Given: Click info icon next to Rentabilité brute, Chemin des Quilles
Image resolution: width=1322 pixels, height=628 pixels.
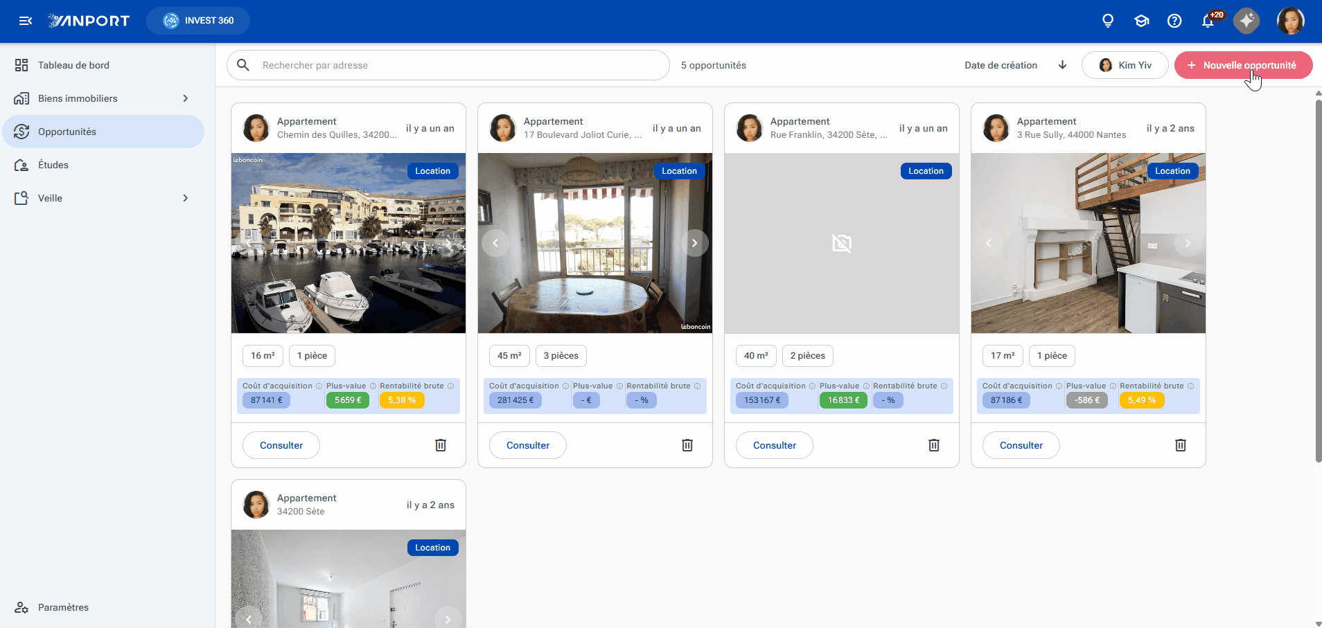Looking at the screenshot, I should (x=450, y=386).
